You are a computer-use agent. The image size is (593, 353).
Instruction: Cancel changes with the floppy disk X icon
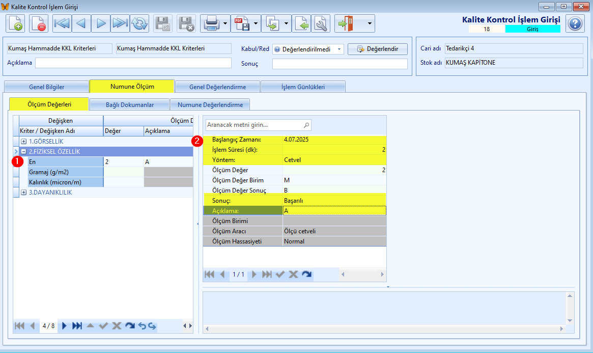(186, 23)
